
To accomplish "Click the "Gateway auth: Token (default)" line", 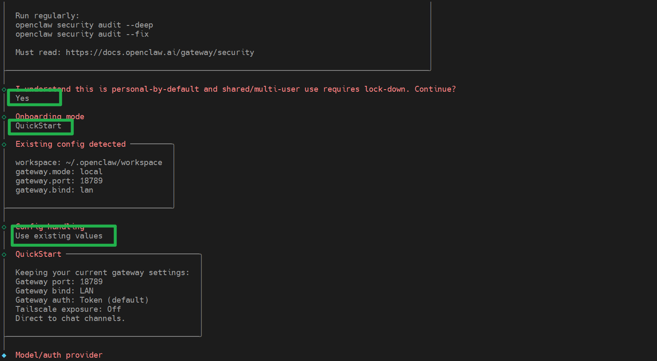I will tap(82, 300).
